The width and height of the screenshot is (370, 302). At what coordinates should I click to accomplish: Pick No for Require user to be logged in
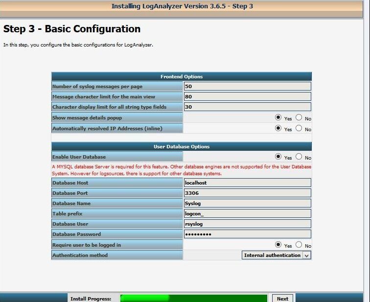(x=299, y=245)
